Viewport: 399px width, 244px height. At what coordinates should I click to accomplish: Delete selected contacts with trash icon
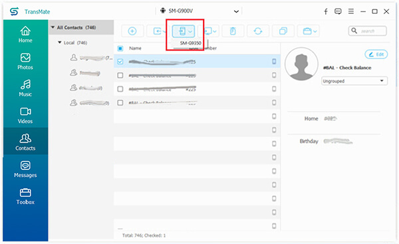[233, 31]
